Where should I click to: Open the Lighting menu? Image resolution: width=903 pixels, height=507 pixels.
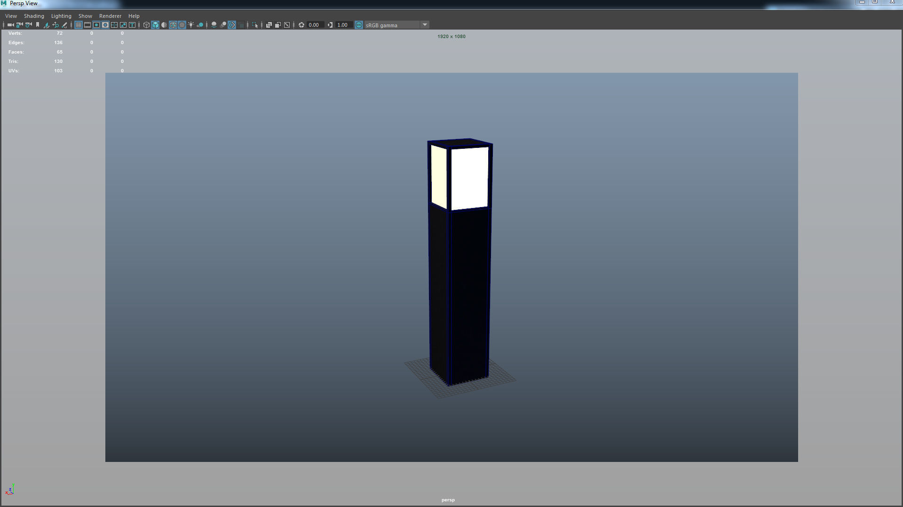[x=61, y=16]
